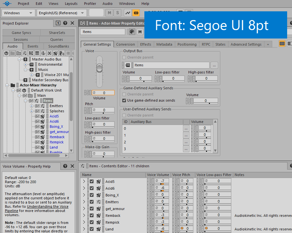
Task: Toggle the Acid5 checkbox in Contents Editor
Action: 92,182
